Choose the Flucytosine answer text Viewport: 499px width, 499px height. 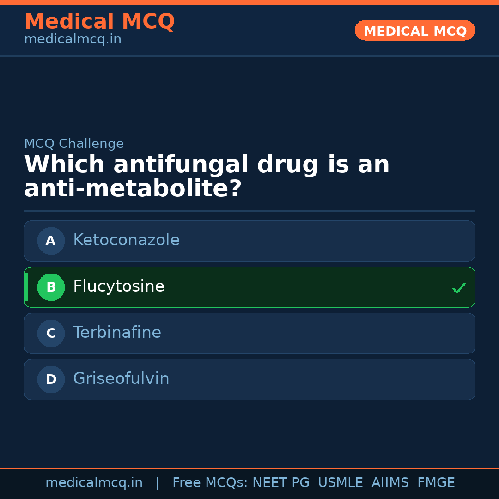[119, 286]
